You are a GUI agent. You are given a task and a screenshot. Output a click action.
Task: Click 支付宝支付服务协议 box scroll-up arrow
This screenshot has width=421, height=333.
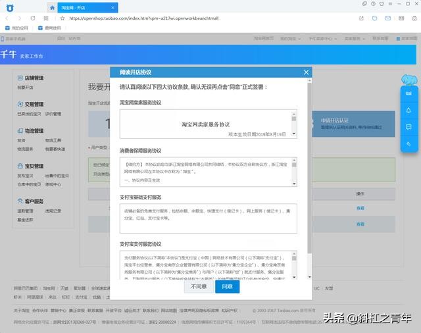tap(294, 253)
